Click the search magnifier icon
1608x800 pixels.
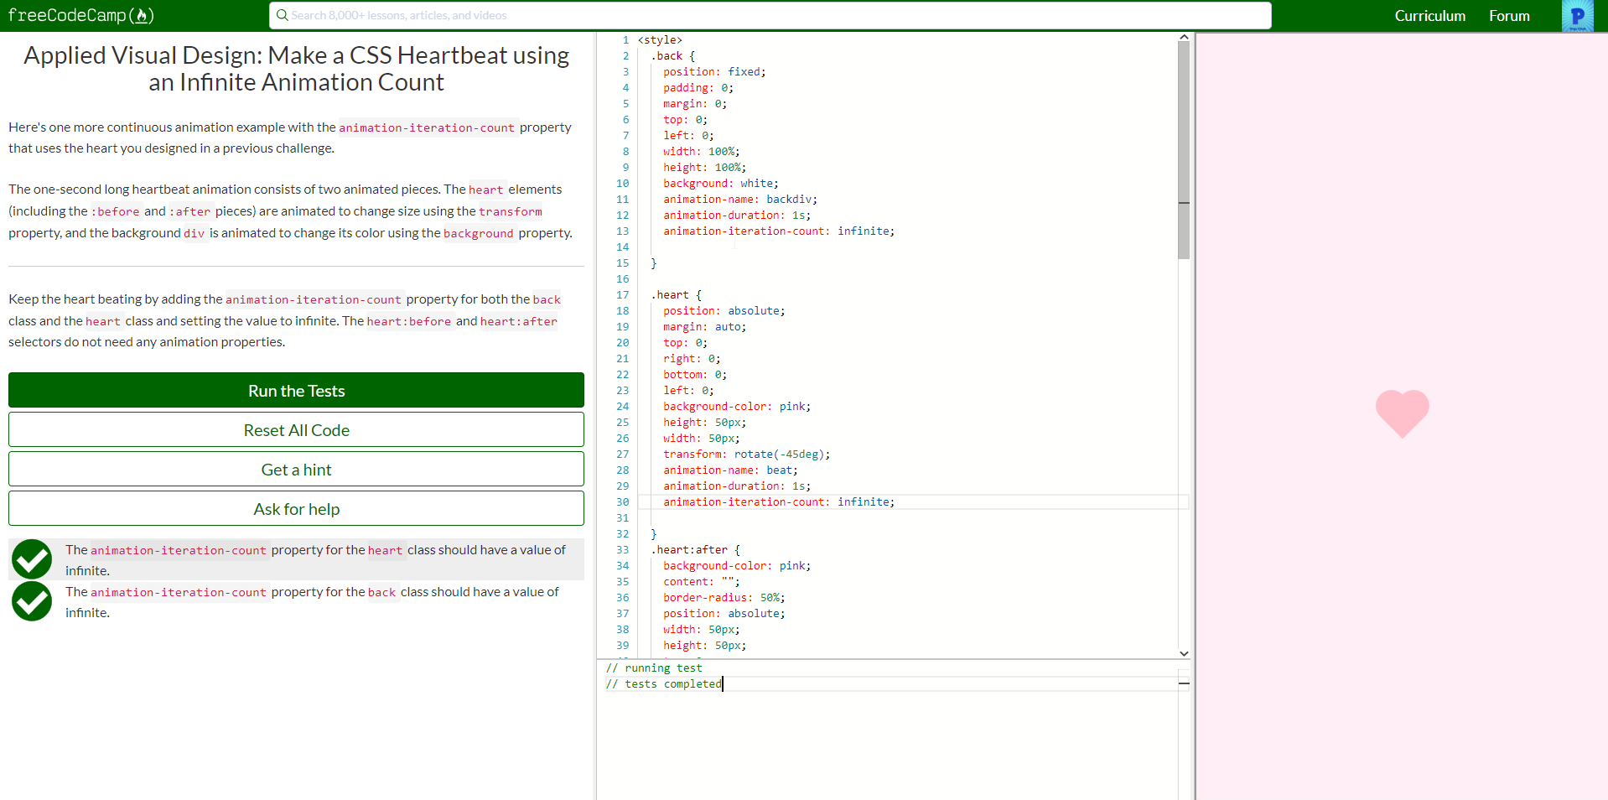[x=283, y=15]
